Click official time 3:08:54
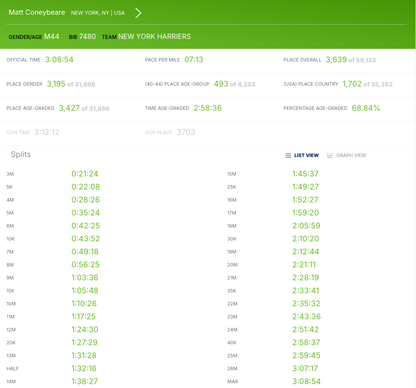This screenshot has width=416, height=388. point(59,59)
